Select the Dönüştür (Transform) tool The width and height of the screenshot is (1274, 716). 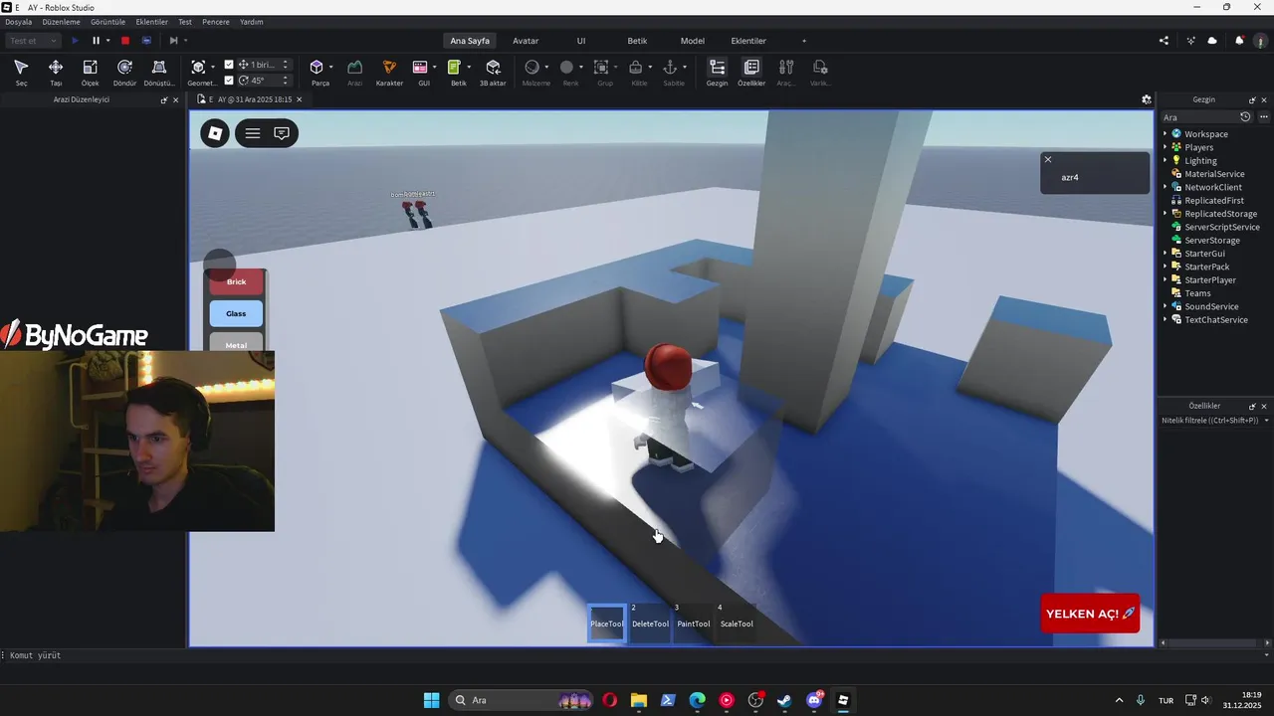click(159, 72)
